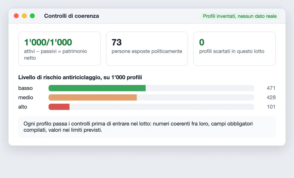
Task: Click the 'persone esposte politicamente' label
Action: click(x=147, y=51)
